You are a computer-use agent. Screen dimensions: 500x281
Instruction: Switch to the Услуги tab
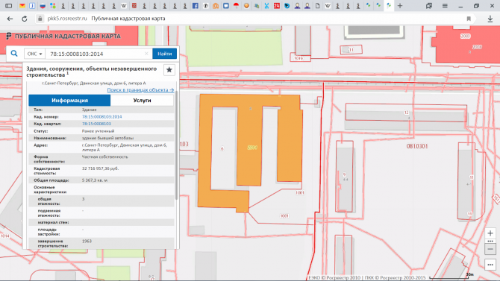pyautogui.click(x=142, y=101)
